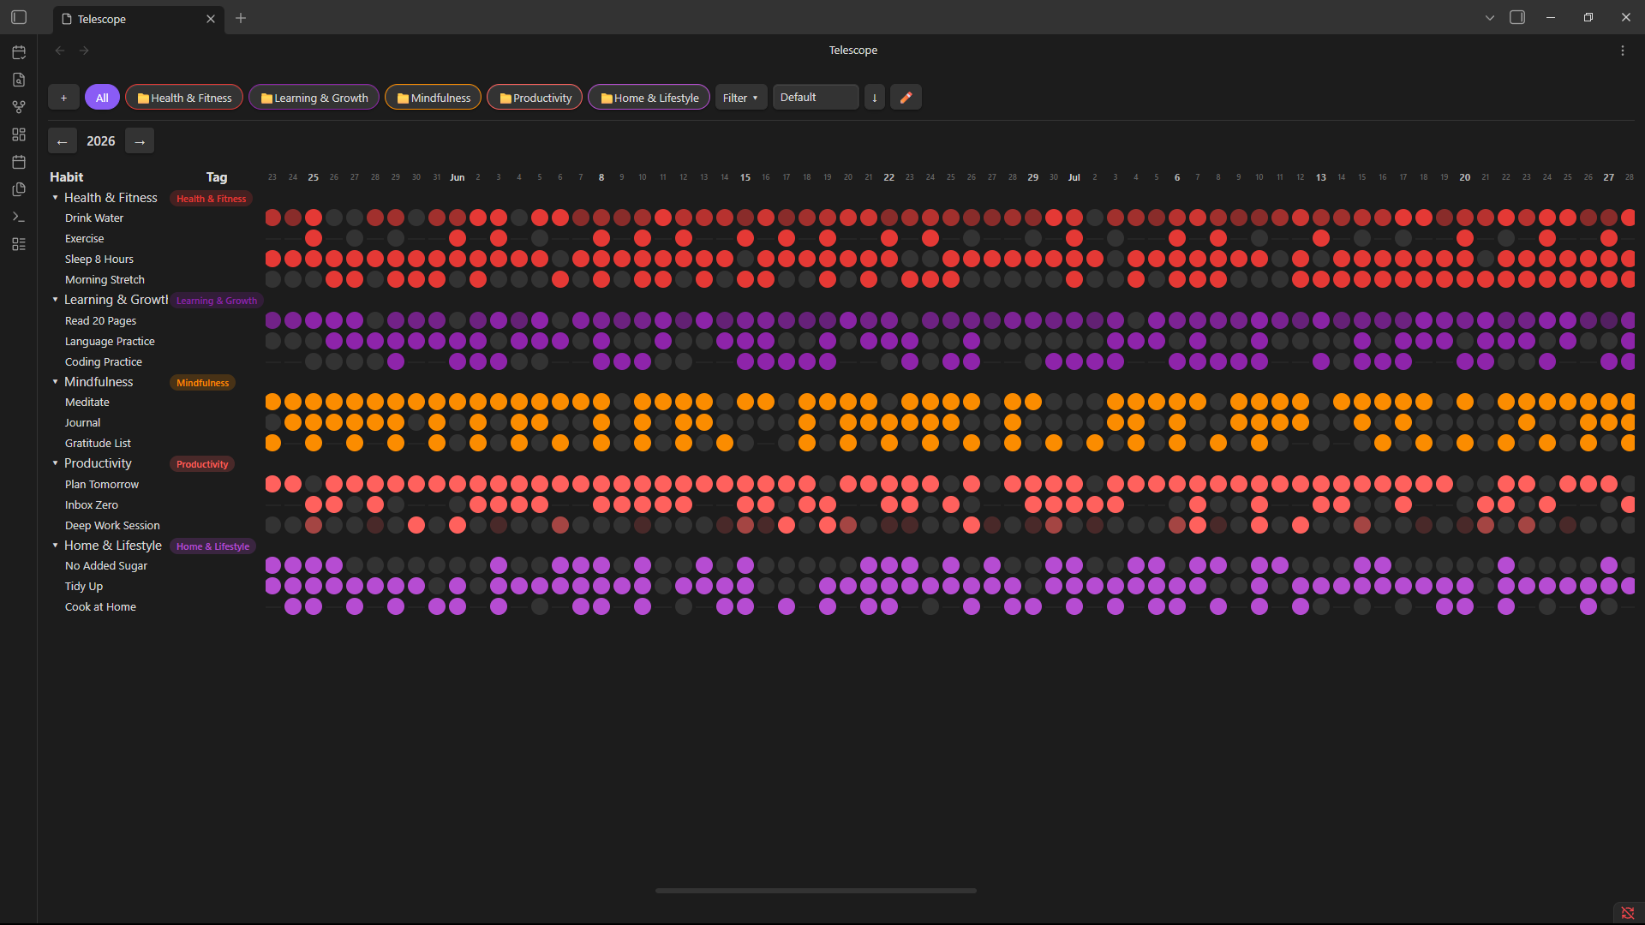Open the file search ribbon icon
Viewport: 1645px width, 925px height.
(x=19, y=80)
